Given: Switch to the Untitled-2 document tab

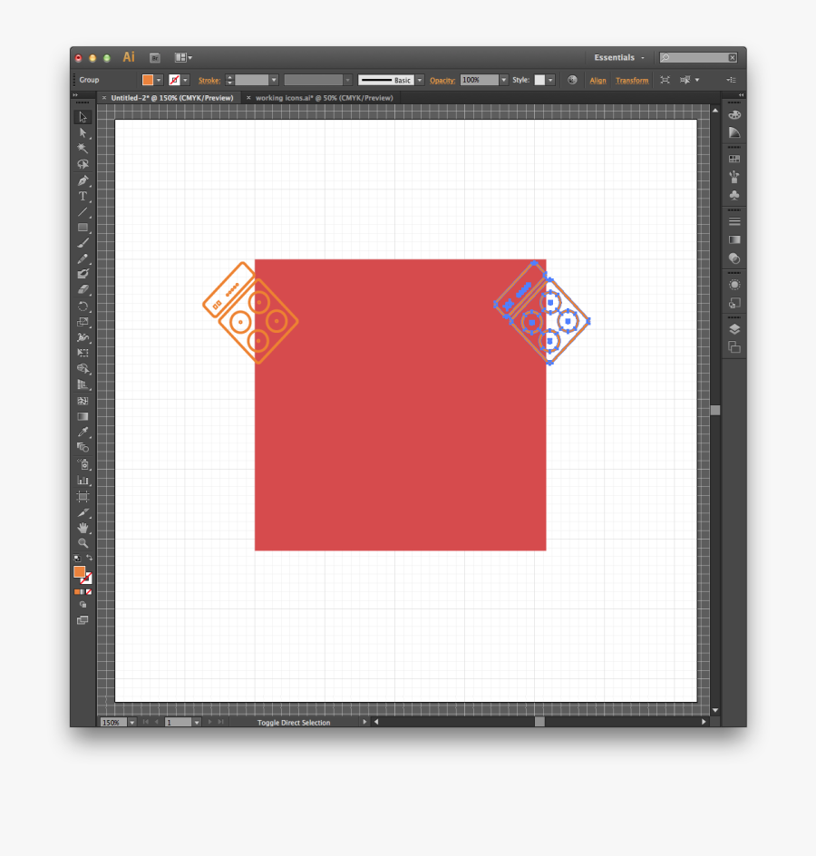Looking at the screenshot, I should click(x=171, y=98).
